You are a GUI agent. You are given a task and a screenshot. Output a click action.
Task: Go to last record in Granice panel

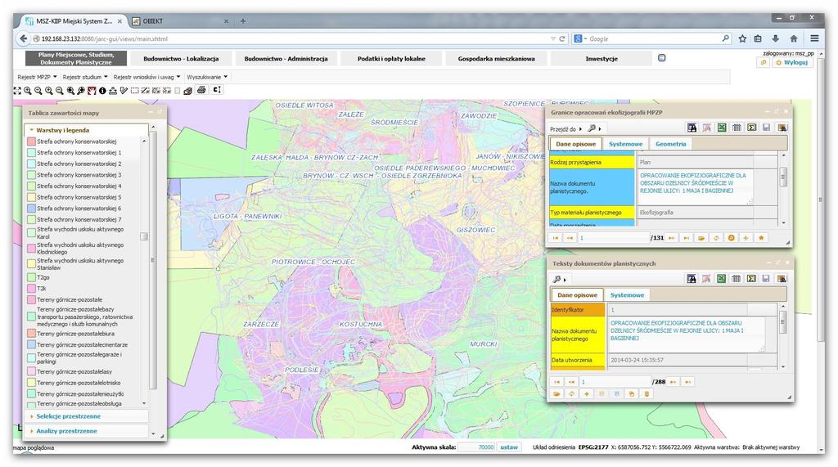pos(687,238)
